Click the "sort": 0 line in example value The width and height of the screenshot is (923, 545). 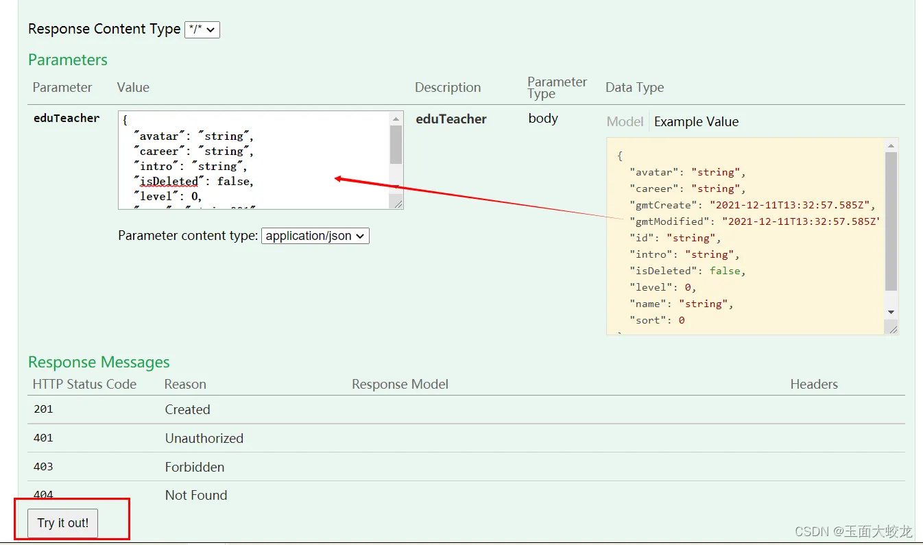[x=657, y=320]
